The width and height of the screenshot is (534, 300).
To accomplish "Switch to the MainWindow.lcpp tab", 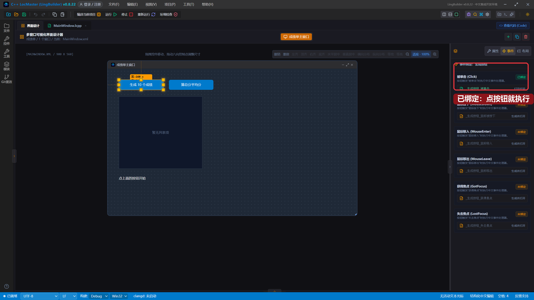I will coord(67,26).
